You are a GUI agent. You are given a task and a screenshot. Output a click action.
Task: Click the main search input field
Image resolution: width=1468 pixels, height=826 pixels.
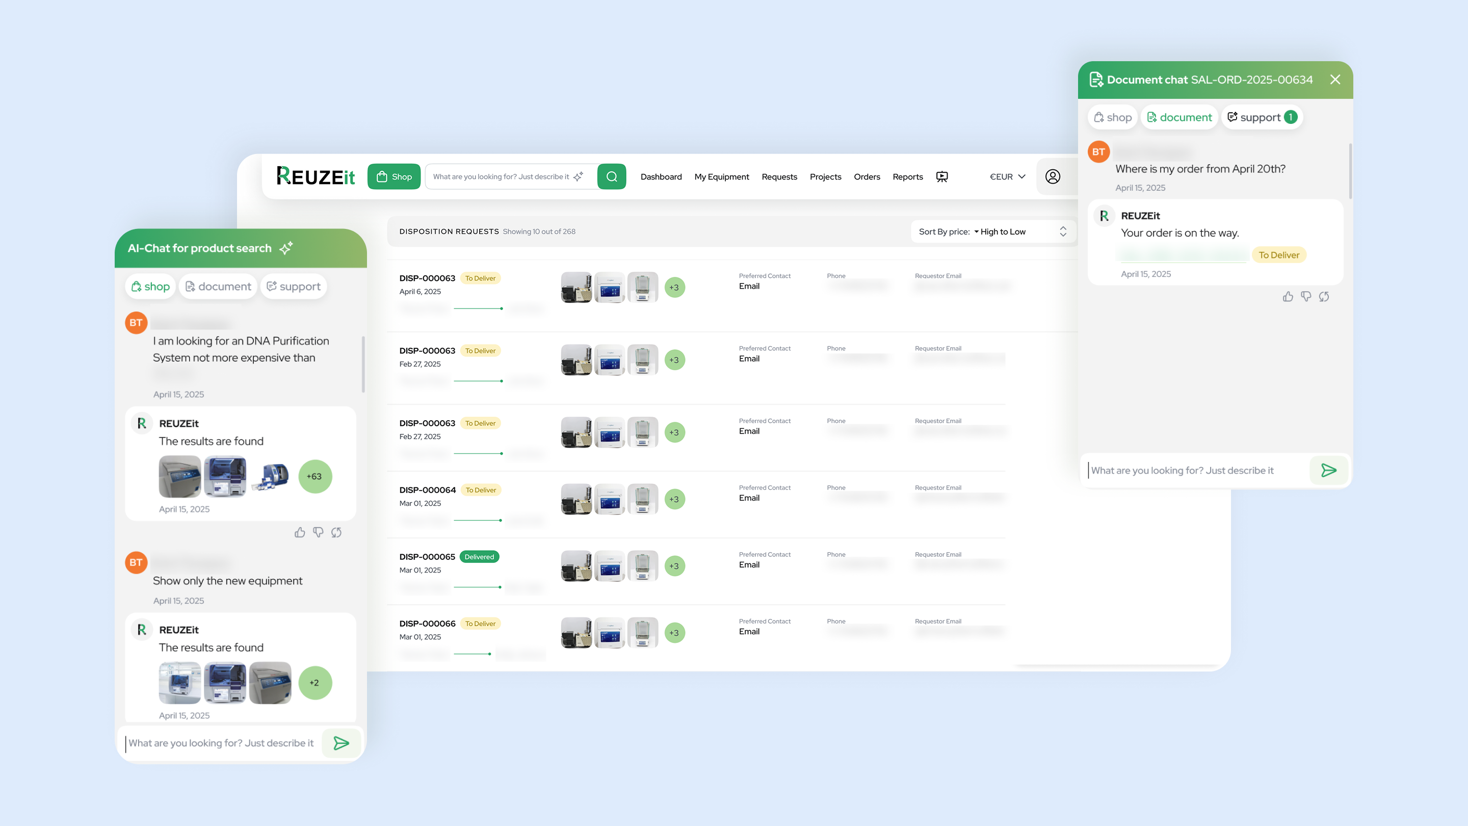coord(502,177)
